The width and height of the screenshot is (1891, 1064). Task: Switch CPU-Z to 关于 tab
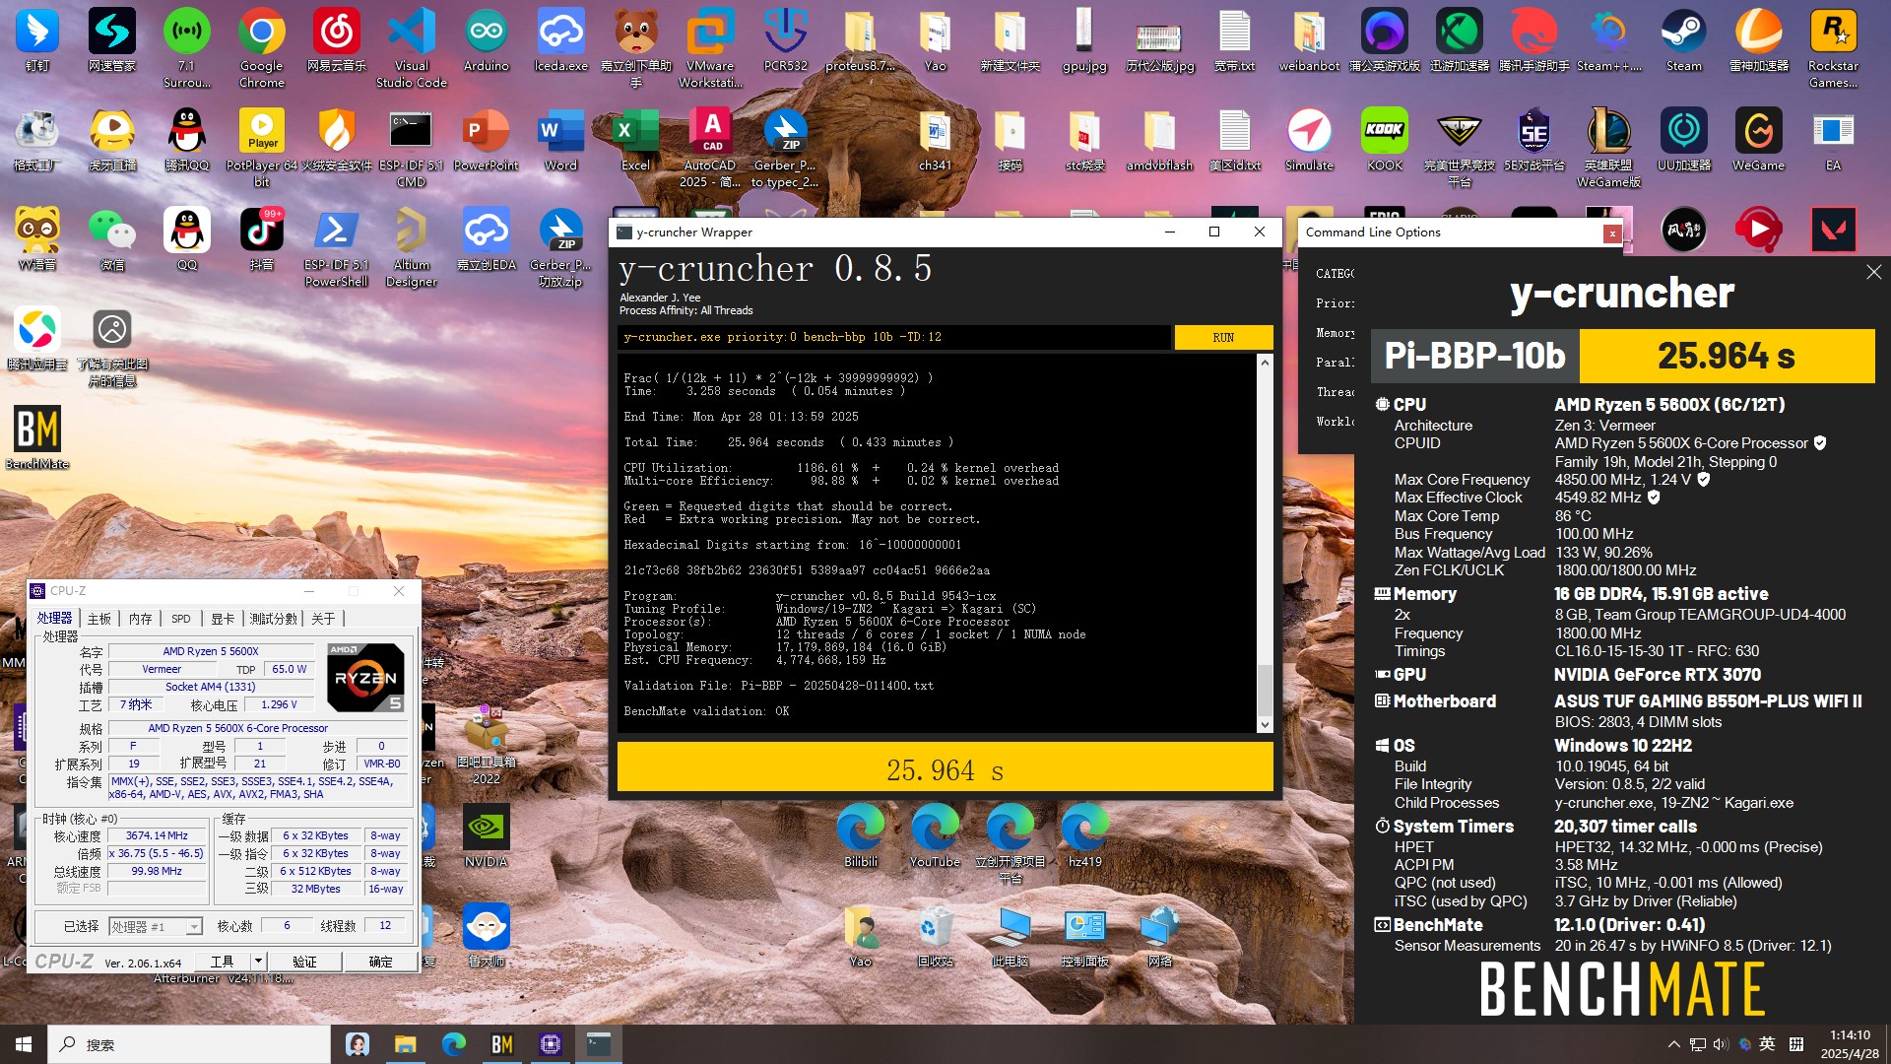click(323, 619)
